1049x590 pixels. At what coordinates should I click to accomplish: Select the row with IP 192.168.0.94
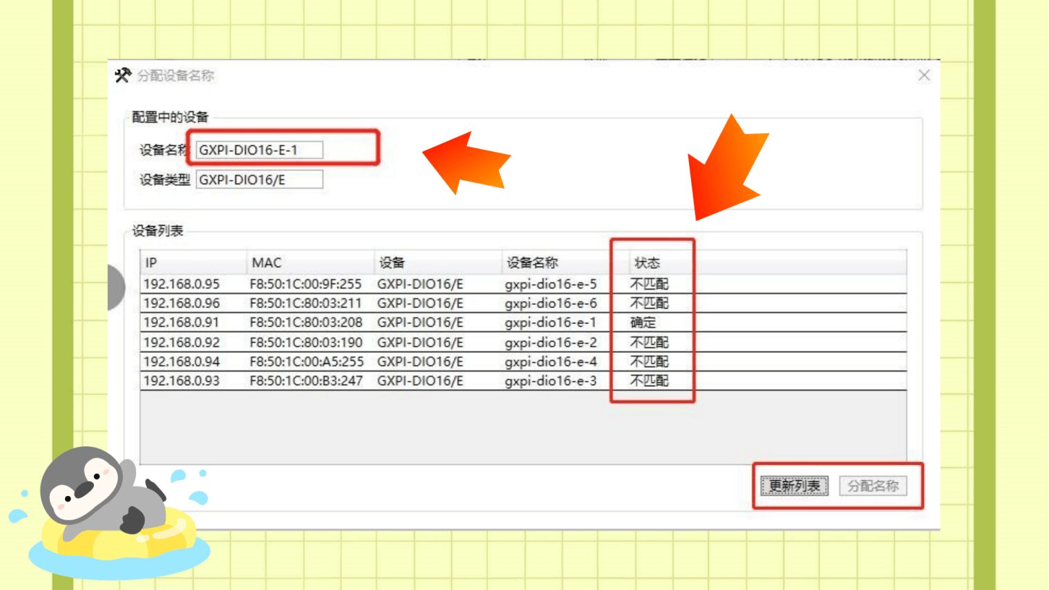[523, 362]
